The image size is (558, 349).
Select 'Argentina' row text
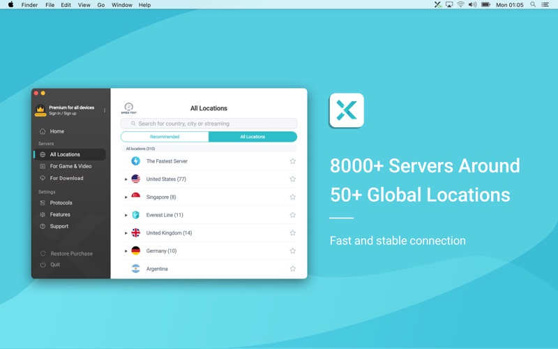157,269
